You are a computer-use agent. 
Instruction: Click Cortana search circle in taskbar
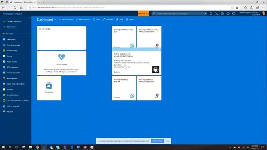coord(10,147)
